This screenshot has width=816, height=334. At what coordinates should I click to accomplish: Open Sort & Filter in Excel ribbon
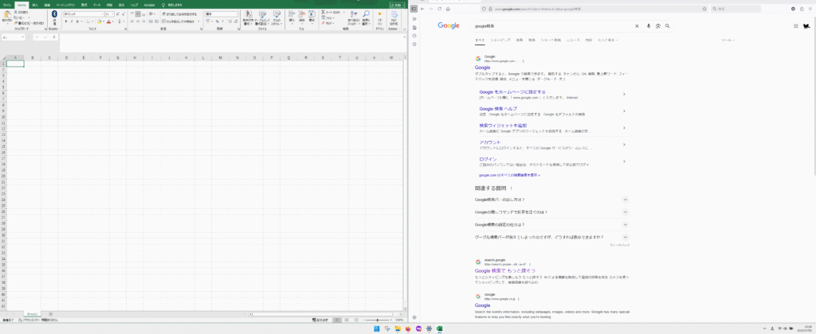click(353, 17)
